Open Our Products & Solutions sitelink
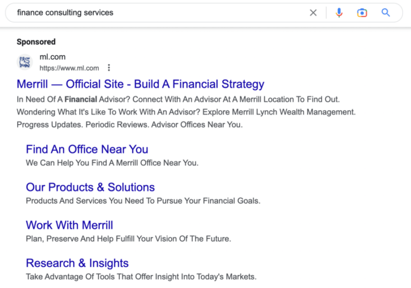This screenshot has width=411, height=288. (x=90, y=187)
